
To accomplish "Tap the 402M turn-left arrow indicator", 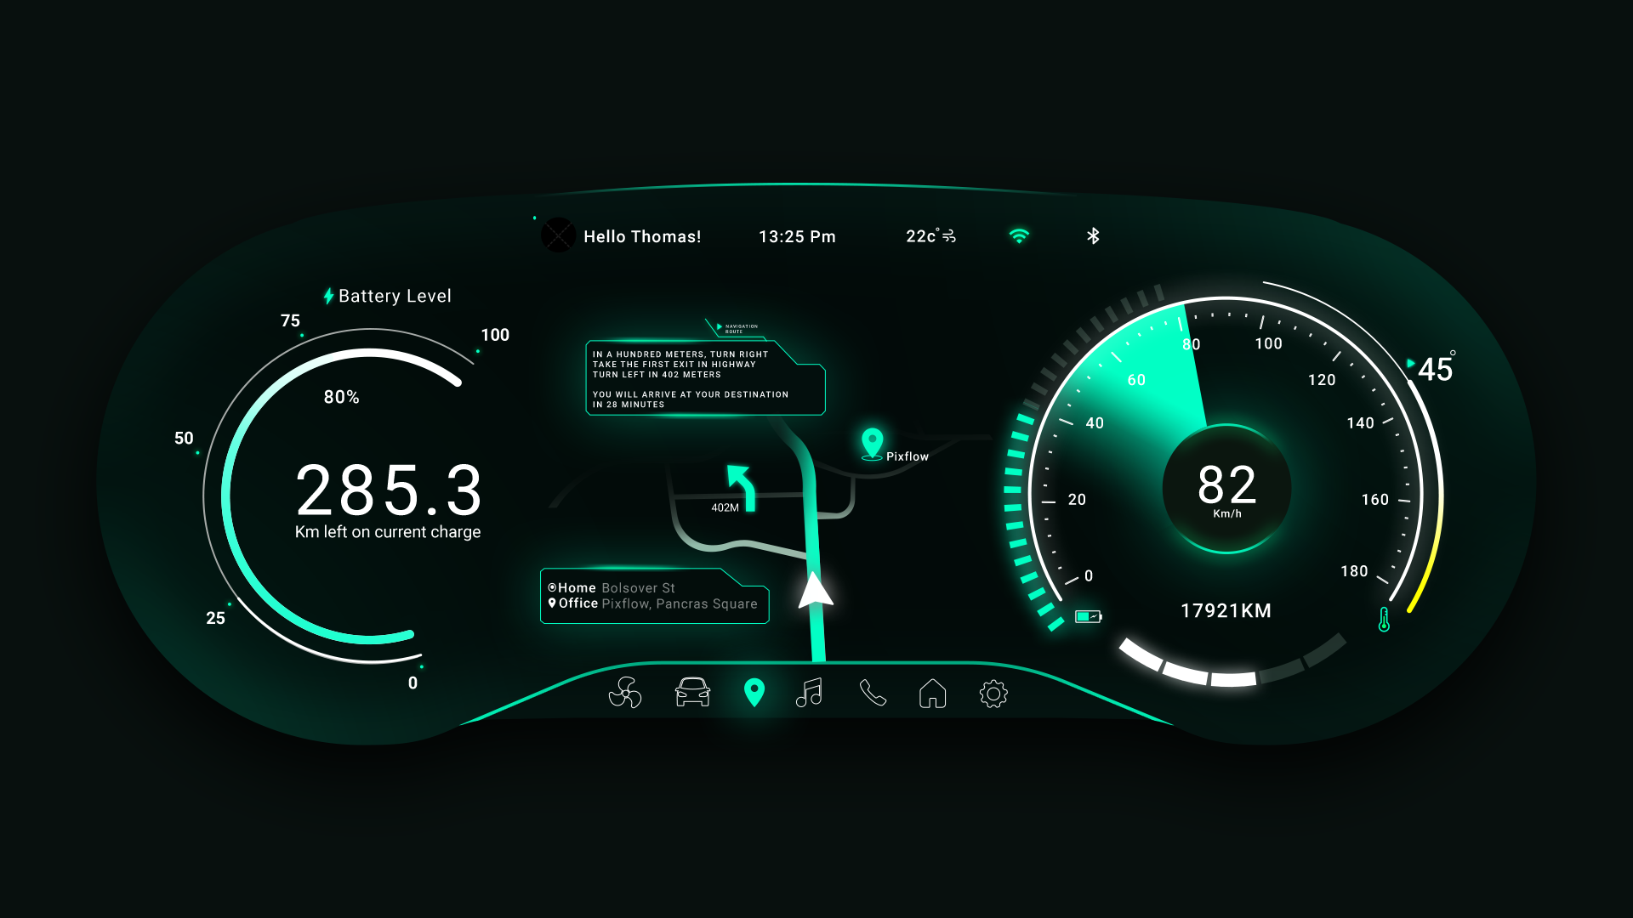I will 741,488.
